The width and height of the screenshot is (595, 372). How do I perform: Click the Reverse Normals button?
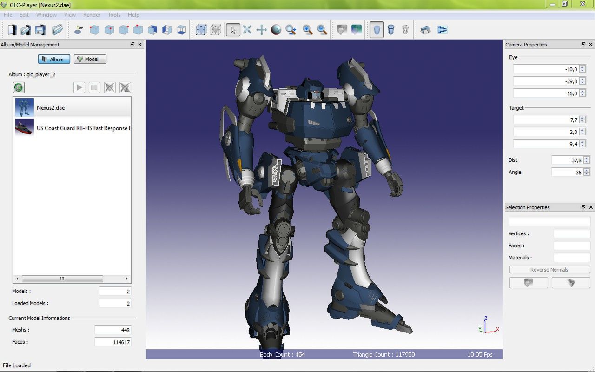coord(549,270)
